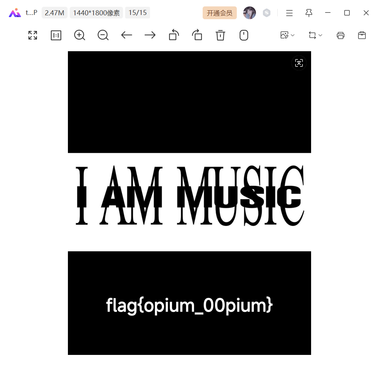The image size is (379, 367).
Task: Maximize the image viewer window
Action: pos(347,13)
